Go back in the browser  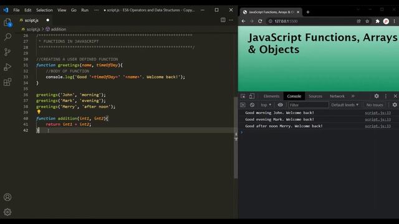243,21
